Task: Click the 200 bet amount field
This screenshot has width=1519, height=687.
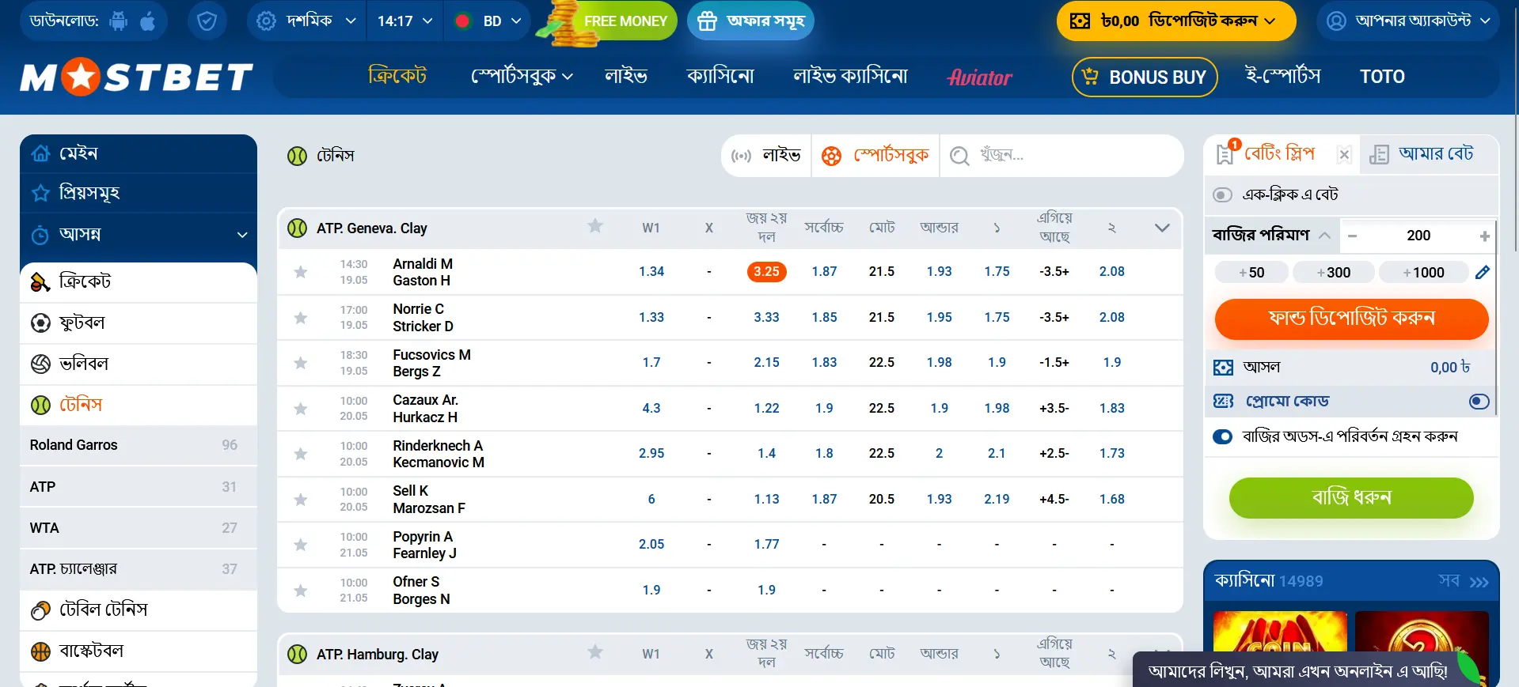Action: tap(1418, 236)
